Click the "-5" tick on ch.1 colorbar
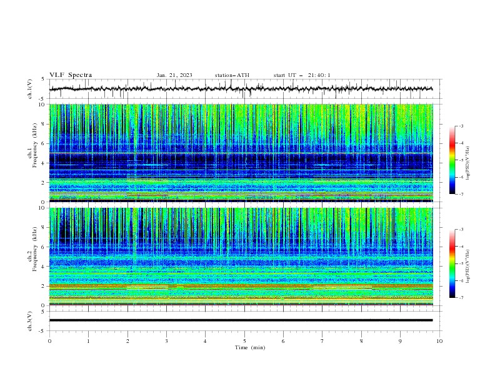The image size is (495, 383). 461,160
